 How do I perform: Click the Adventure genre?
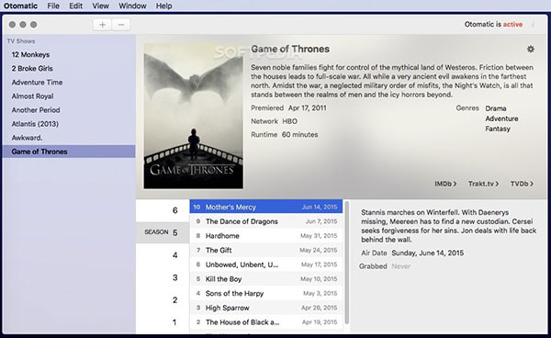[x=501, y=118]
